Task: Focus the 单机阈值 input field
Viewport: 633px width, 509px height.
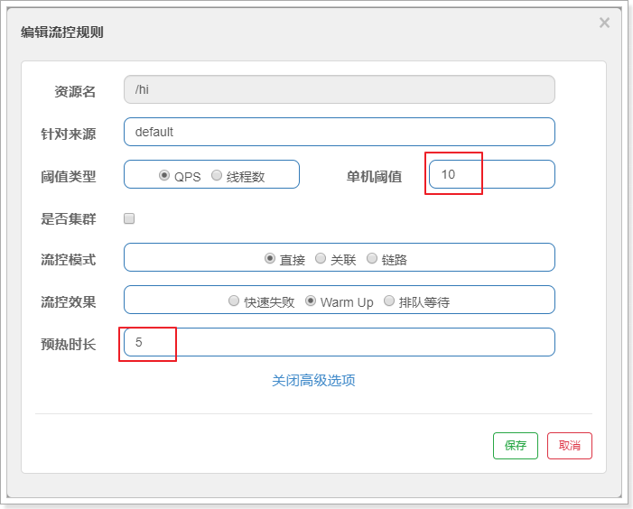Action: (491, 174)
